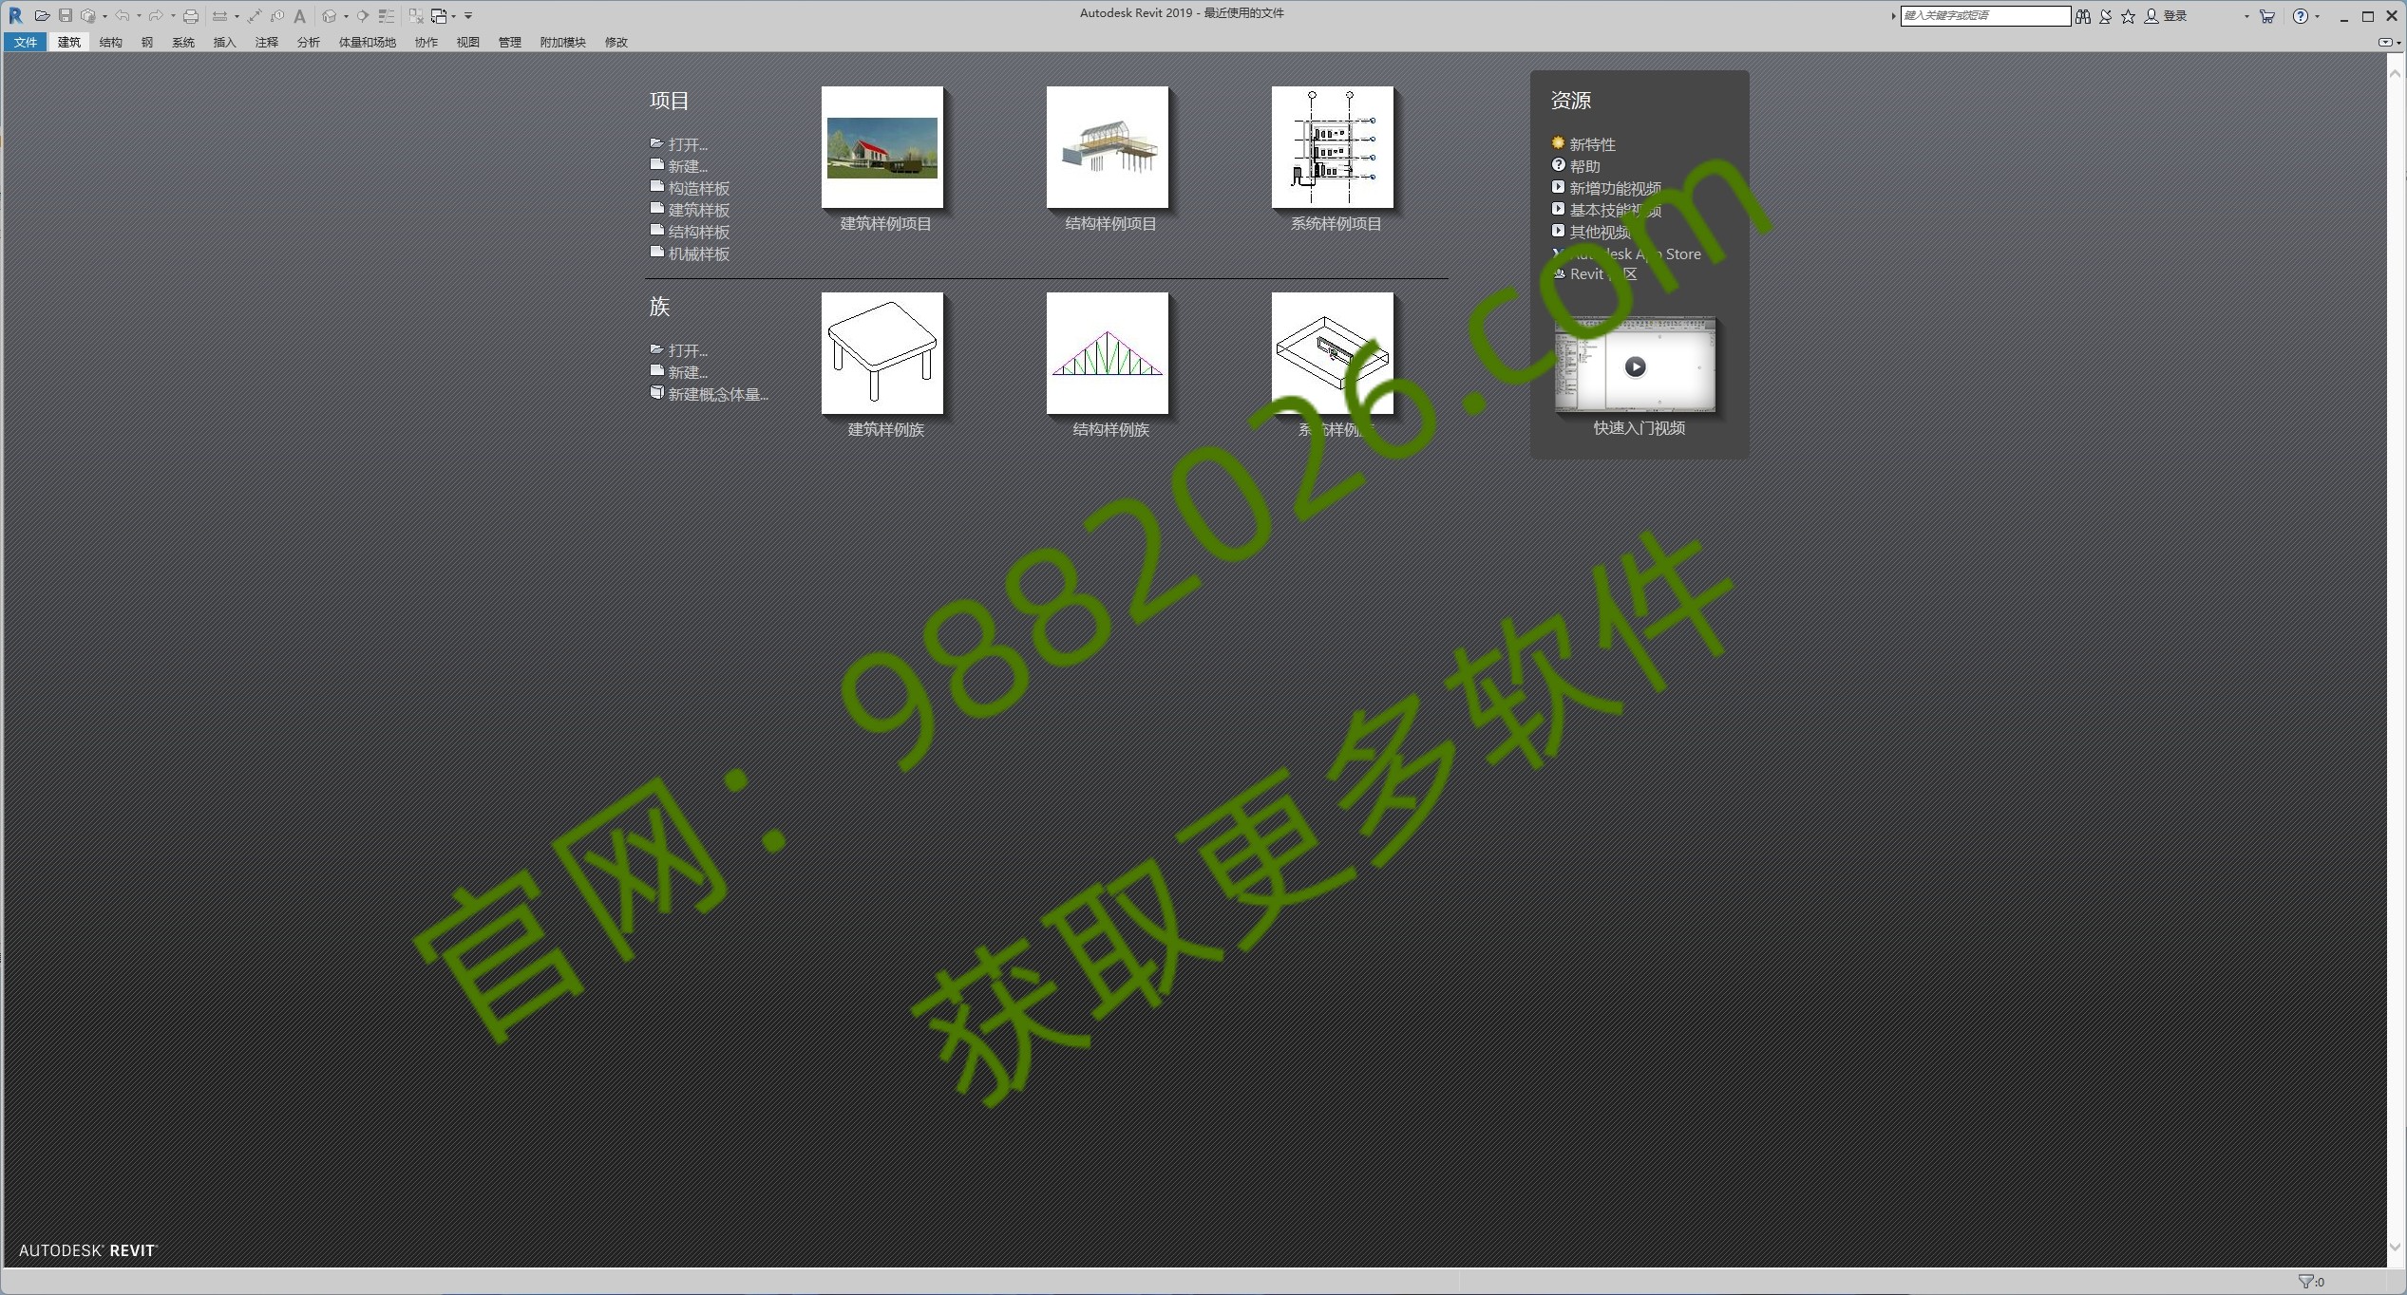Open the 结构样例族 truss thumbnail
The width and height of the screenshot is (2407, 1295).
[x=1108, y=353]
